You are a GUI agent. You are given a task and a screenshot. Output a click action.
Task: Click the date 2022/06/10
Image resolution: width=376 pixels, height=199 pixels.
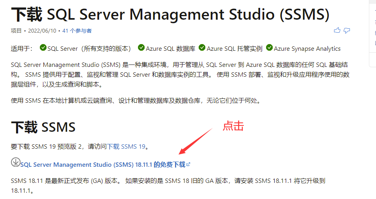(42, 31)
